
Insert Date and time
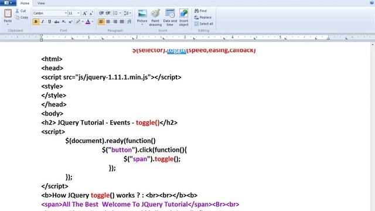pos(170,18)
